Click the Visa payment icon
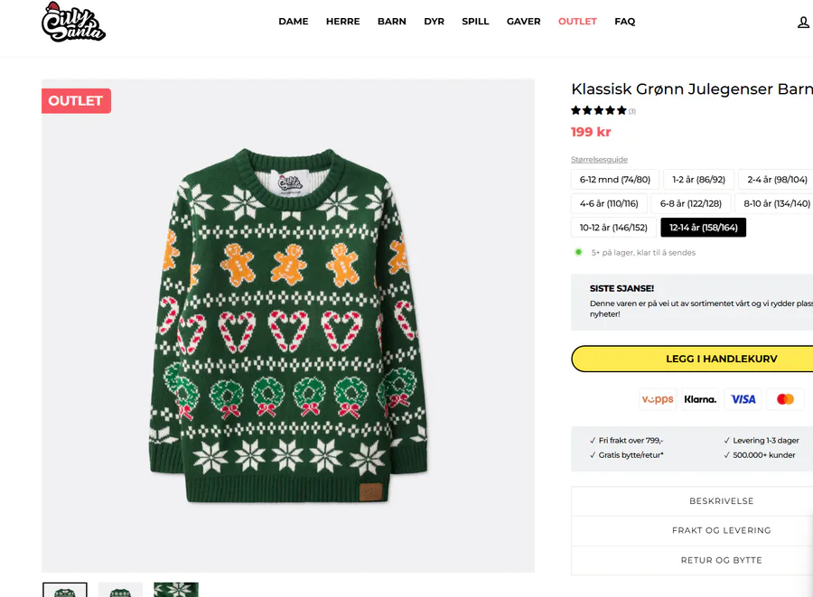This screenshot has height=597, width=813. click(743, 399)
